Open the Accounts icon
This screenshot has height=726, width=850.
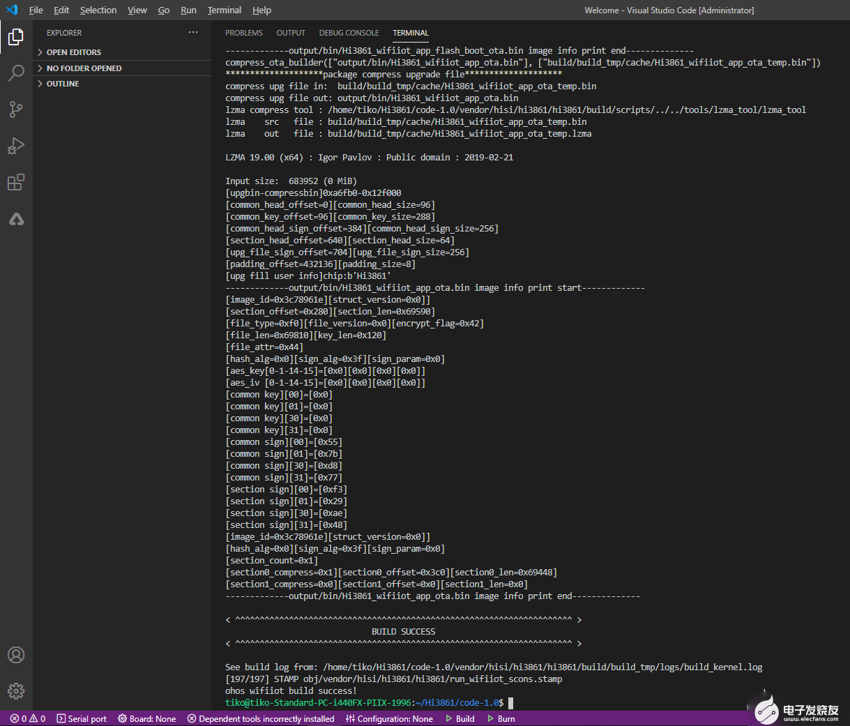click(16, 655)
